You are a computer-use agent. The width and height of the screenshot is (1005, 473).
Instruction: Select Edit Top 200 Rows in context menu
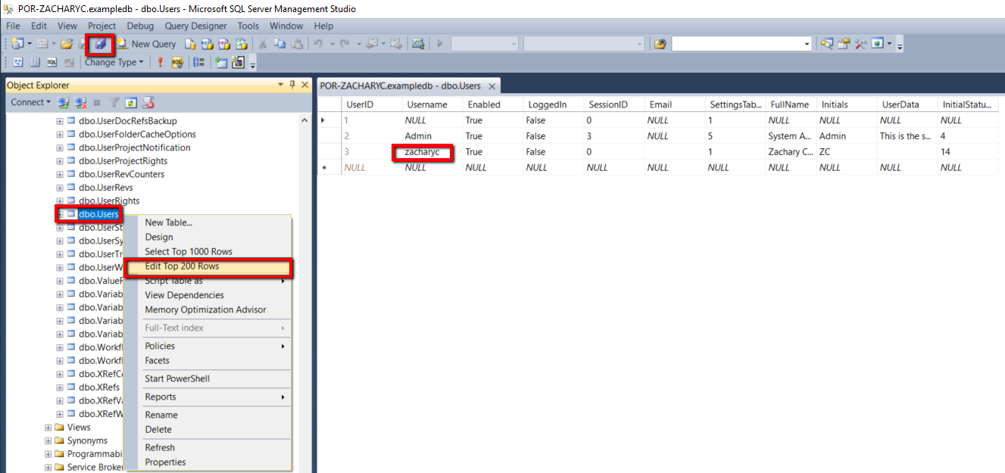tap(208, 266)
